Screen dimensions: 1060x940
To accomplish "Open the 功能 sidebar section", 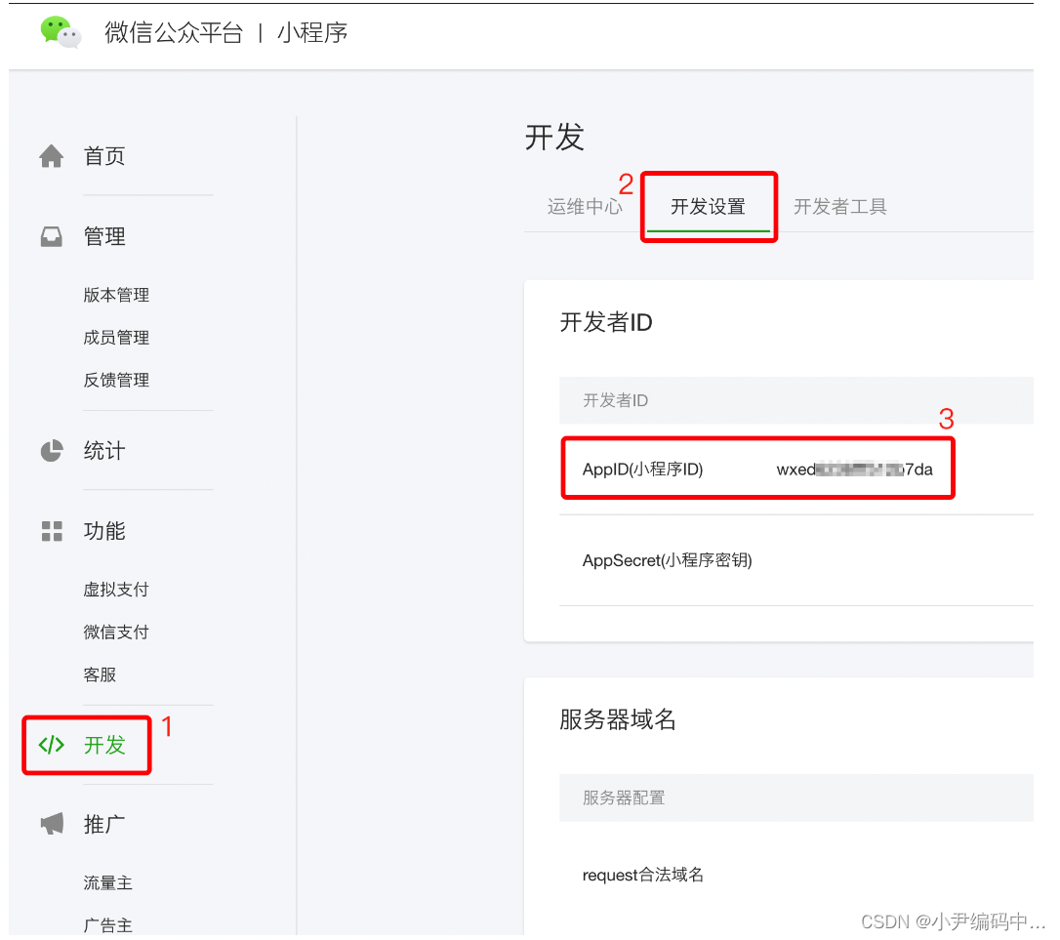I will pos(104,531).
